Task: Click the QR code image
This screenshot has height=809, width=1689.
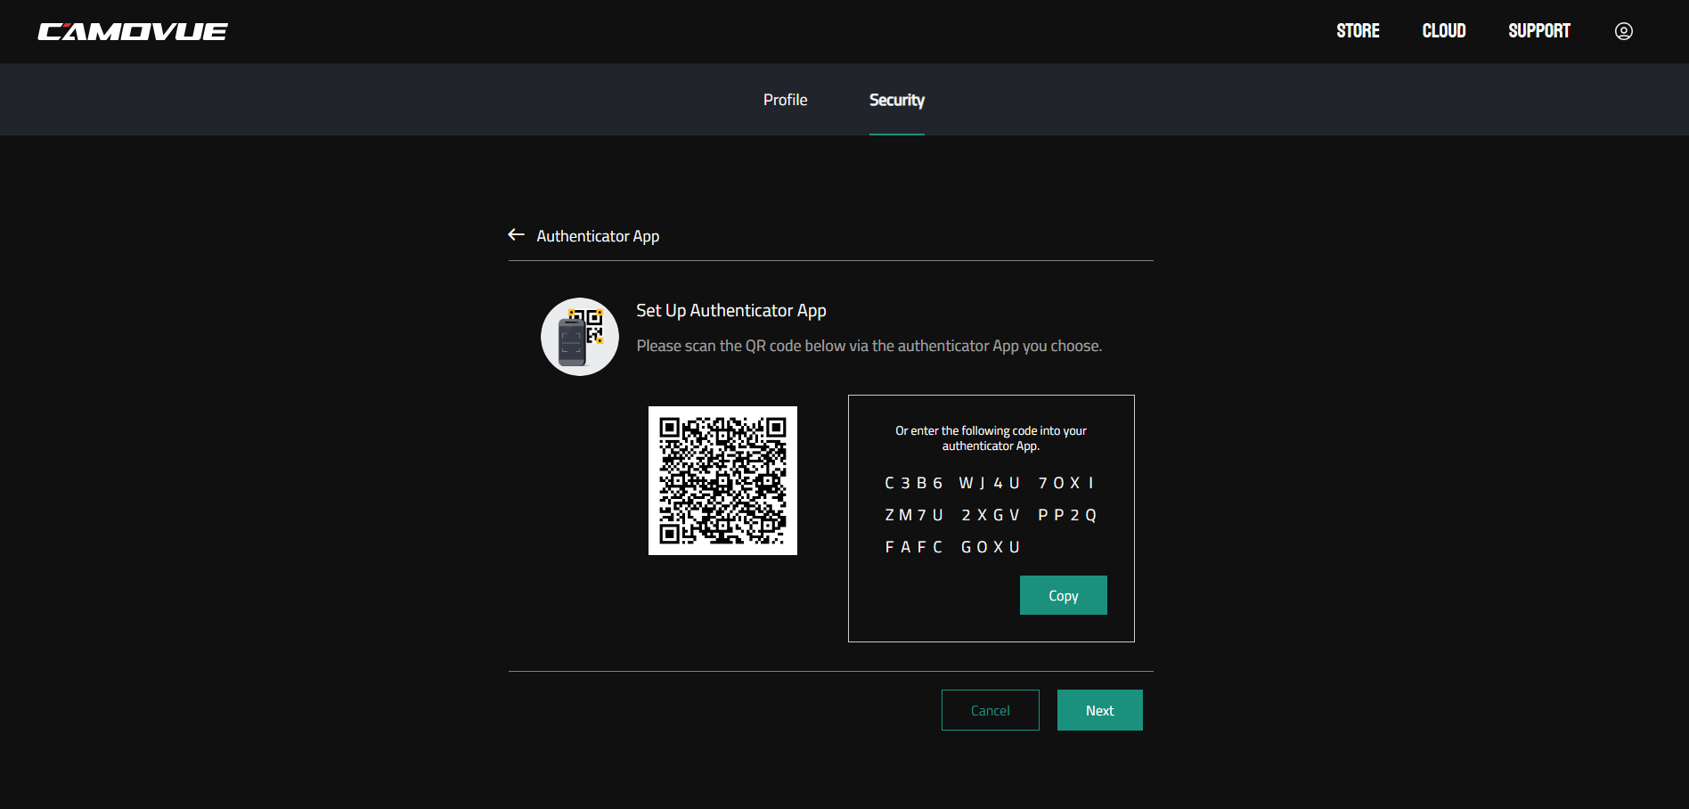Action: 722,481
